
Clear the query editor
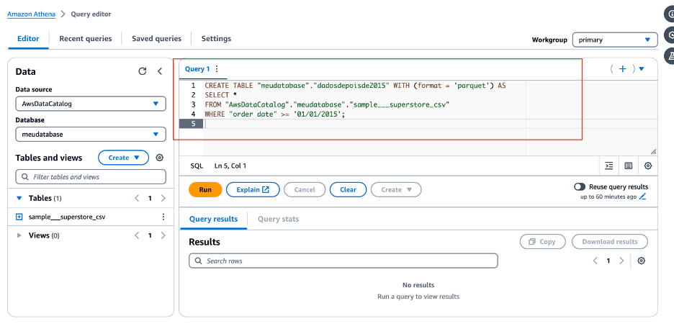tap(349, 189)
